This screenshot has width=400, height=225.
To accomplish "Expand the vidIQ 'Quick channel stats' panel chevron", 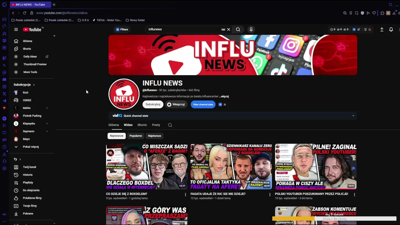I will (353, 116).
